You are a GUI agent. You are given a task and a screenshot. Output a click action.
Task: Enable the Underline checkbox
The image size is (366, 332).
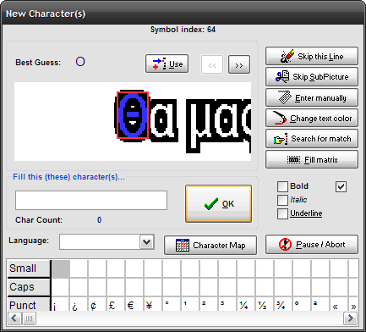(x=282, y=213)
